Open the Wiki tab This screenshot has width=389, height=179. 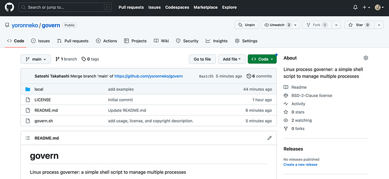[x=161, y=41]
